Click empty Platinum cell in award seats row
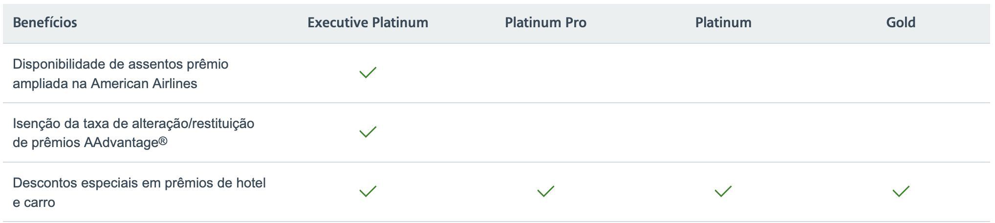 tap(723, 73)
